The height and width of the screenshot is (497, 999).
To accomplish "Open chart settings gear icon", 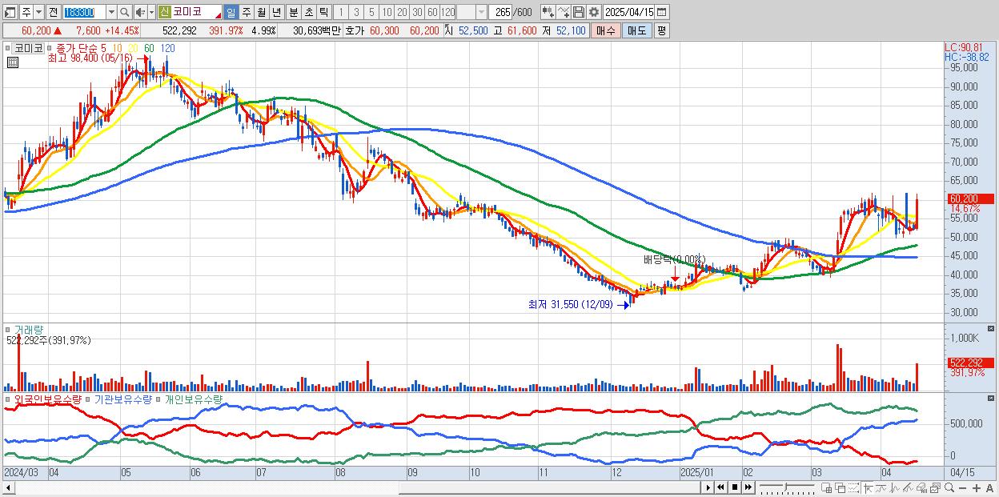I will coord(593,12).
